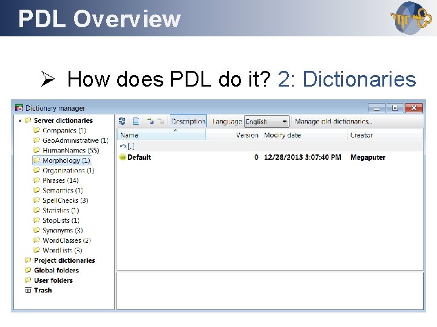Open the Trash item
Screen dimensions: 437x327
point(42,290)
